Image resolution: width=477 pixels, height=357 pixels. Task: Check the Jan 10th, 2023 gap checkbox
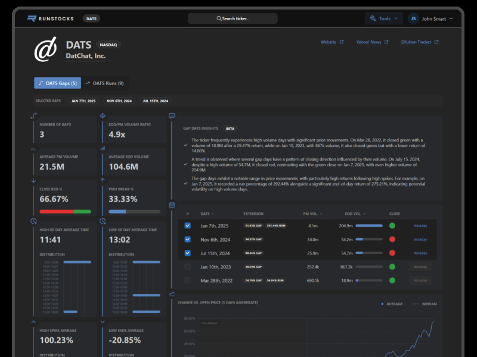pos(188,267)
